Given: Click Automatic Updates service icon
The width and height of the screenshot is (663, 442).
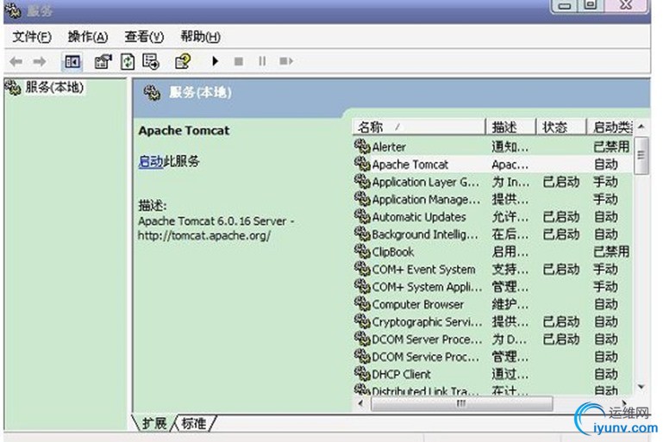Looking at the screenshot, I should coord(362,216).
